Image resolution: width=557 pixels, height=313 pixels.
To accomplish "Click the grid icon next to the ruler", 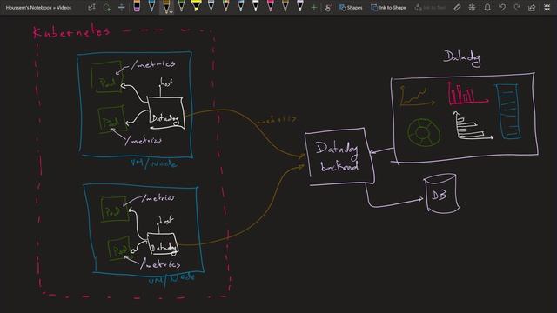I will [472, 8].
